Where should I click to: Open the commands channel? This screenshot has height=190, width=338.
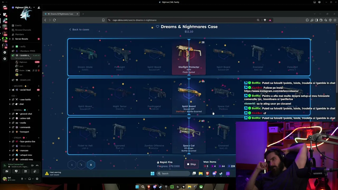pos(25,127)
